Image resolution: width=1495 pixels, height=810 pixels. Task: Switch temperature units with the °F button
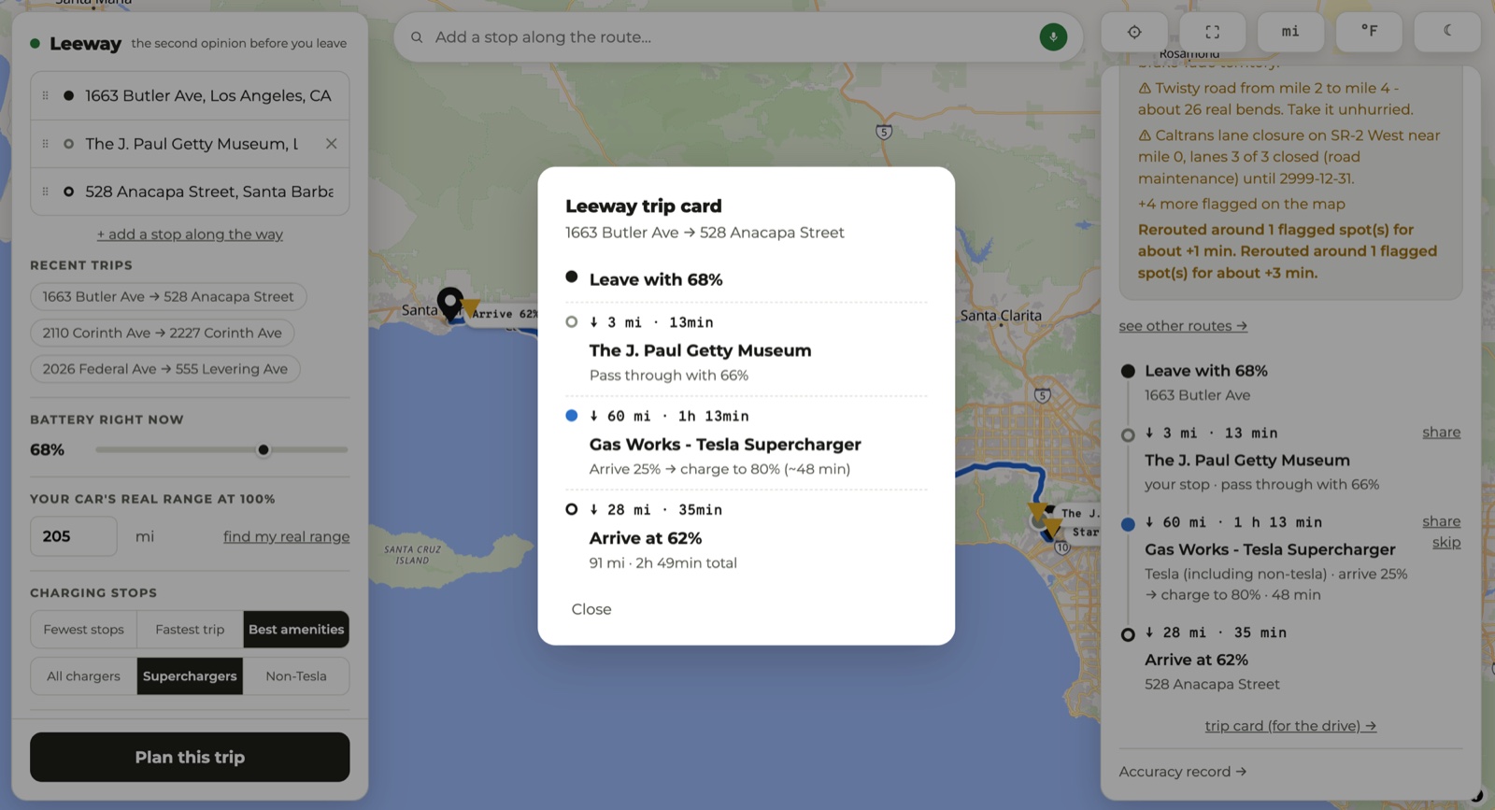pos(1369,32)
